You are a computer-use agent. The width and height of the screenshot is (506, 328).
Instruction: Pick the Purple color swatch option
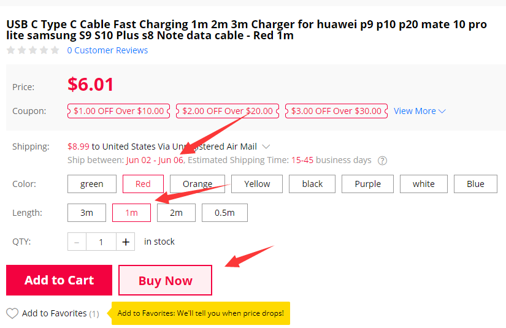pyautogui.click(x=367, y=184)
